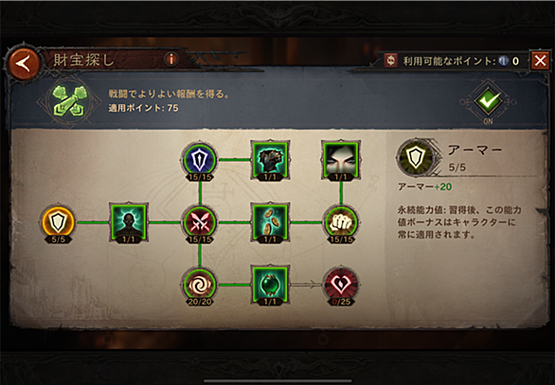Screen dimensions: 555x385
Task: Click the green treasure hunting tree emblem
Action: (70, 101)
